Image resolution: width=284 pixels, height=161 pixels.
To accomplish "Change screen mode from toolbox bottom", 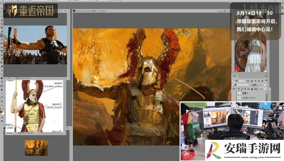I will [x=2, y=121].
